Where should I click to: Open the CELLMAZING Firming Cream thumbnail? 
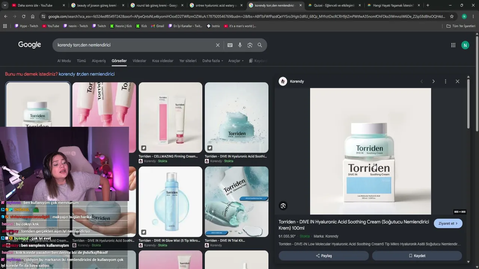170,117
